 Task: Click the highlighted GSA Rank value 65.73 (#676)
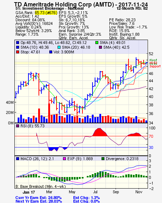[x=46, y=13]
